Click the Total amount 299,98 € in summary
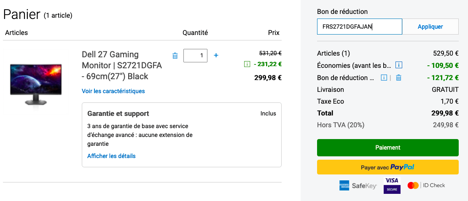The width and height of the screenshot is (468, 201). pos(445,113)
